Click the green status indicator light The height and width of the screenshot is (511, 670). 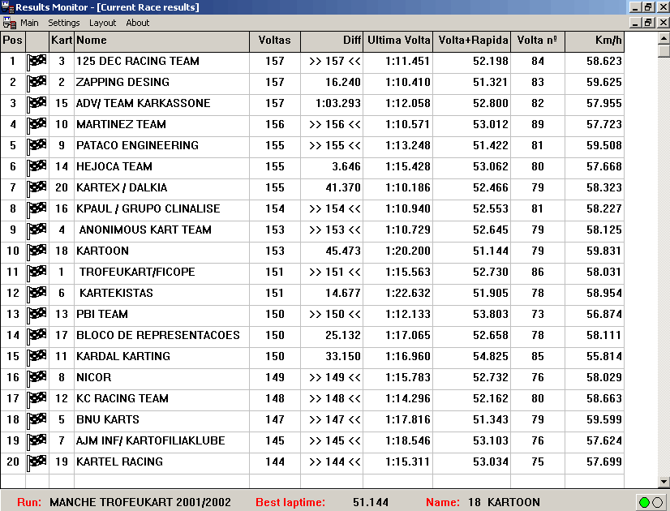click(644, 502)
